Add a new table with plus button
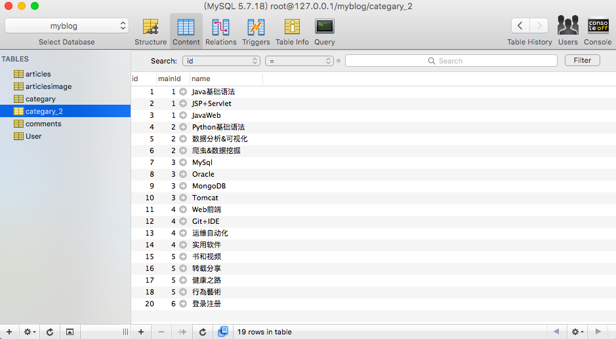Screen dimensions: 616x339 pos(9,332)
